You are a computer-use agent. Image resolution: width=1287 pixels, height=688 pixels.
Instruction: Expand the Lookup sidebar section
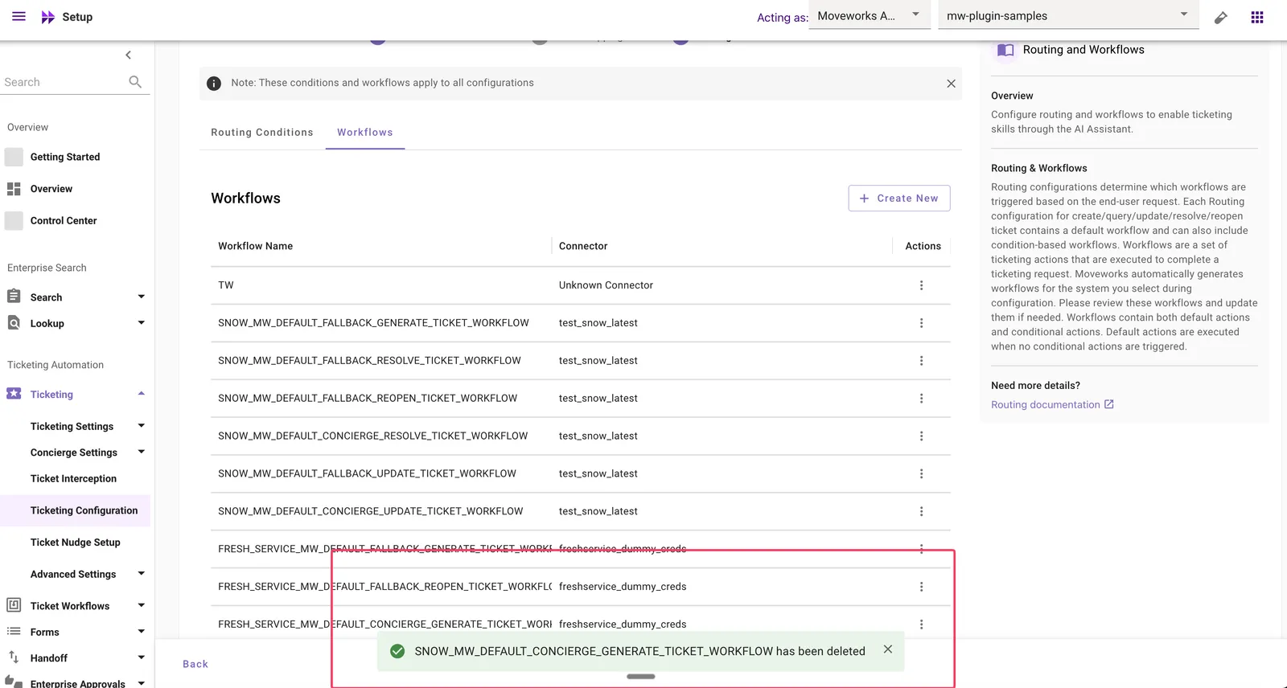click(x=142, y=323)
